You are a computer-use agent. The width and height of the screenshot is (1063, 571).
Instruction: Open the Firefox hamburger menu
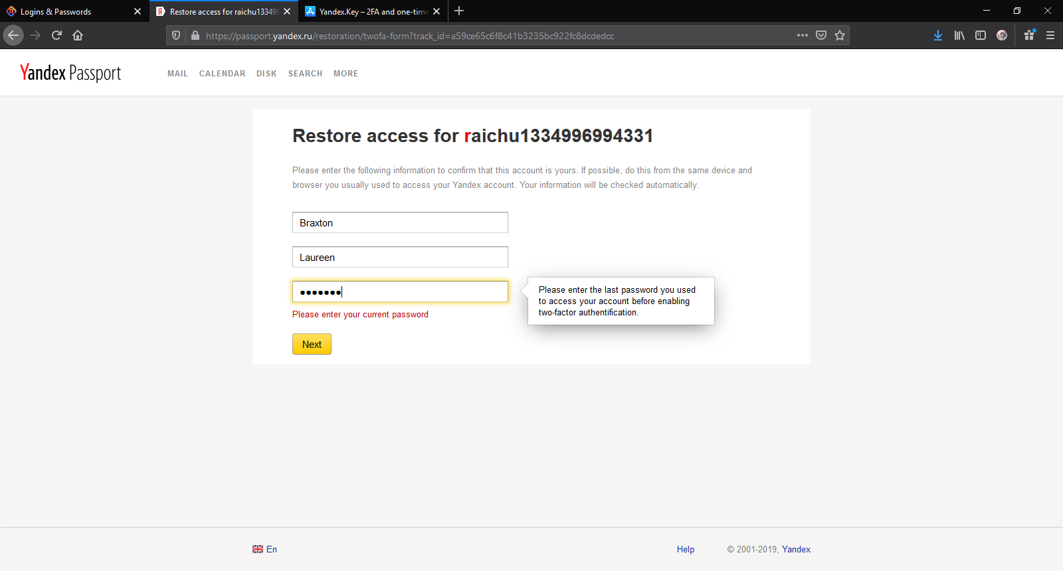[x=1050, y=35]
